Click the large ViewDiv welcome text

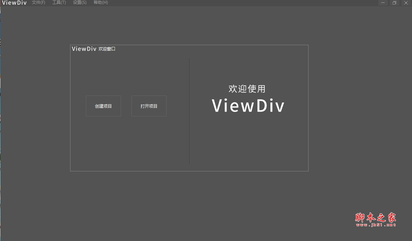pyautogui.click(x=248, y=106)
